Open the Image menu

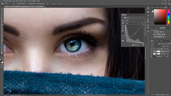pyautogui.click(x=10, y=1)
